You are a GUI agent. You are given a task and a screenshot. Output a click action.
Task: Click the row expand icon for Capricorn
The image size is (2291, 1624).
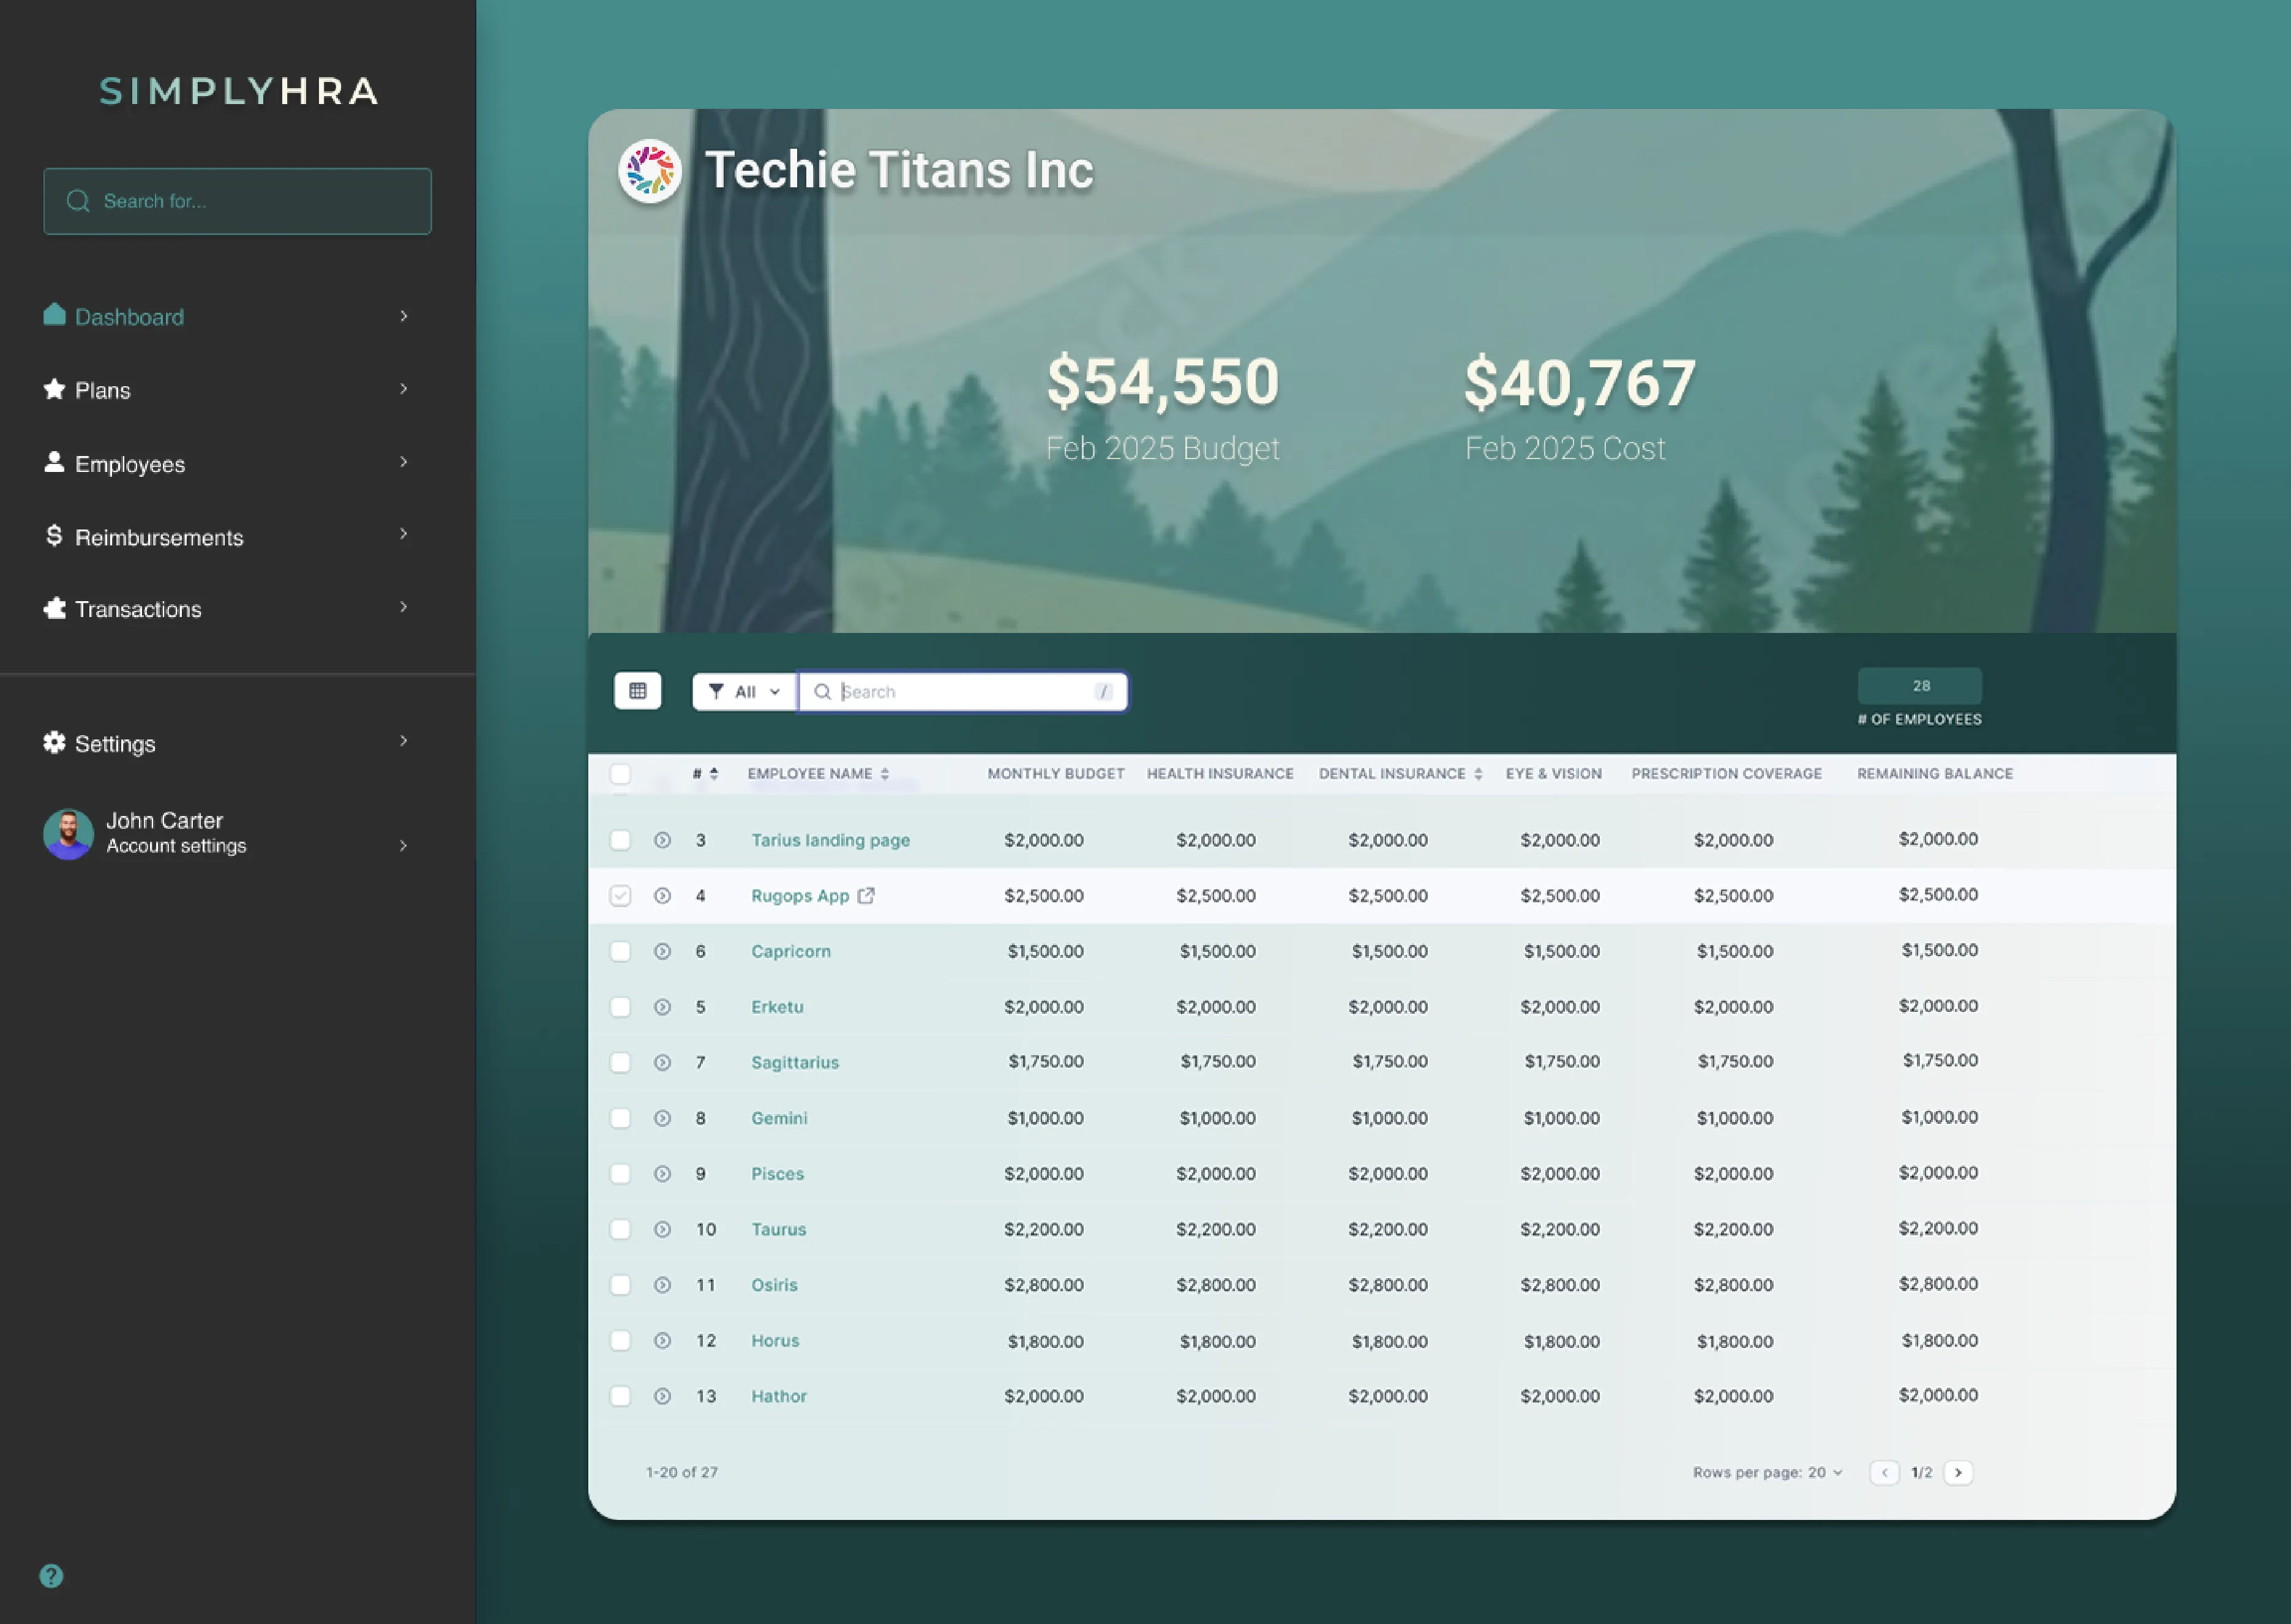[662, 951]
